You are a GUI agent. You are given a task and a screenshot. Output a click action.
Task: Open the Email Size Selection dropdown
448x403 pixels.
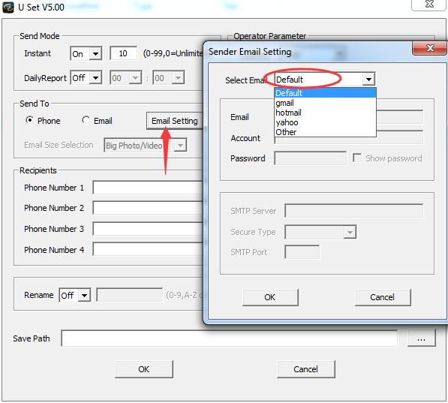coord(180,146)
